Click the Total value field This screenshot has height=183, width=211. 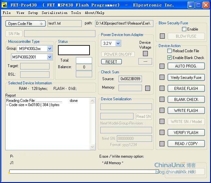(84, 60)
